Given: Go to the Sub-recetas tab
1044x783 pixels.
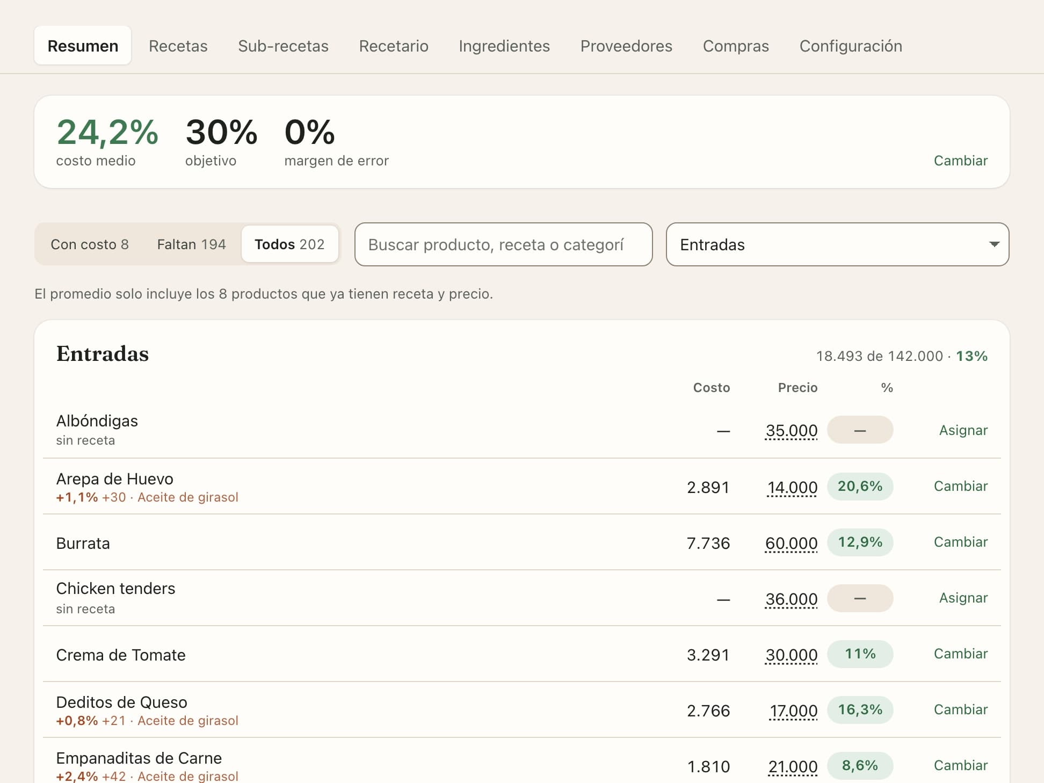Looking at the screenshot, I should tap(283, 46).
